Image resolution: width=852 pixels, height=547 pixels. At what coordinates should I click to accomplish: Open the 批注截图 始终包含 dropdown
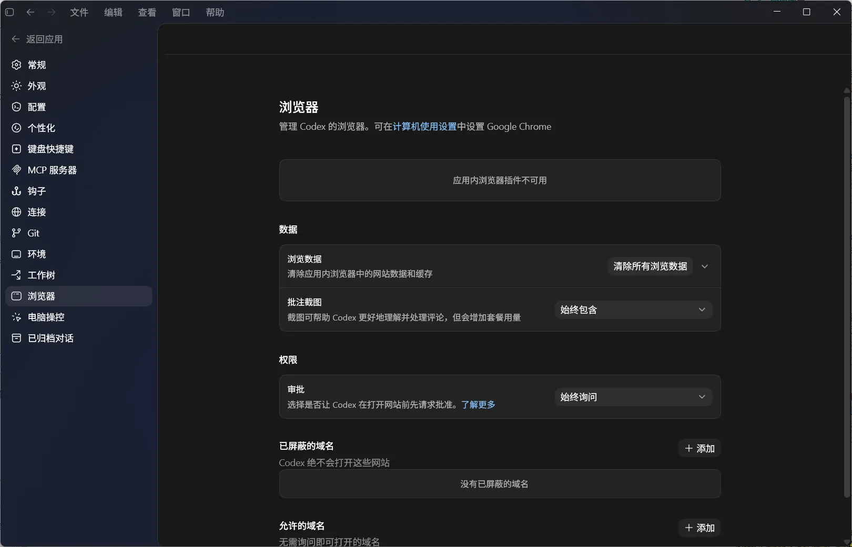click(x=633, y=309)
